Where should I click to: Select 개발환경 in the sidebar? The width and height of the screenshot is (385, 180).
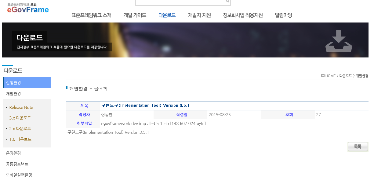tap(13, 94)
